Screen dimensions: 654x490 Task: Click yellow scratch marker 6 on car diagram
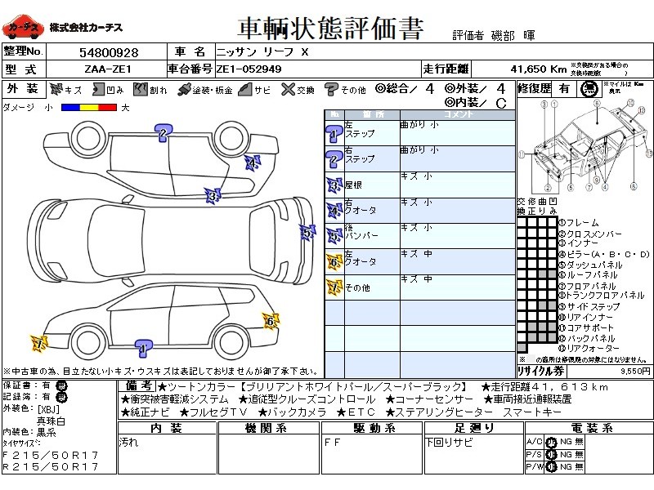[271, 321]
